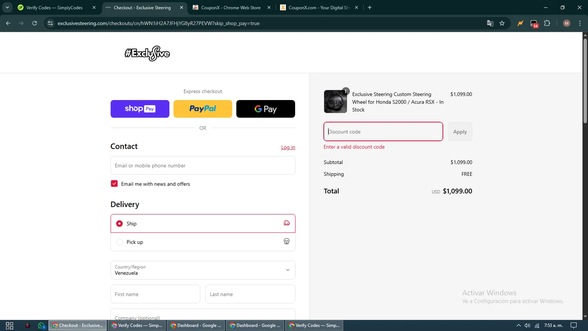Focus the Company (optional) field
This screenshot has height=331, width=588.
tap(203, 315)
